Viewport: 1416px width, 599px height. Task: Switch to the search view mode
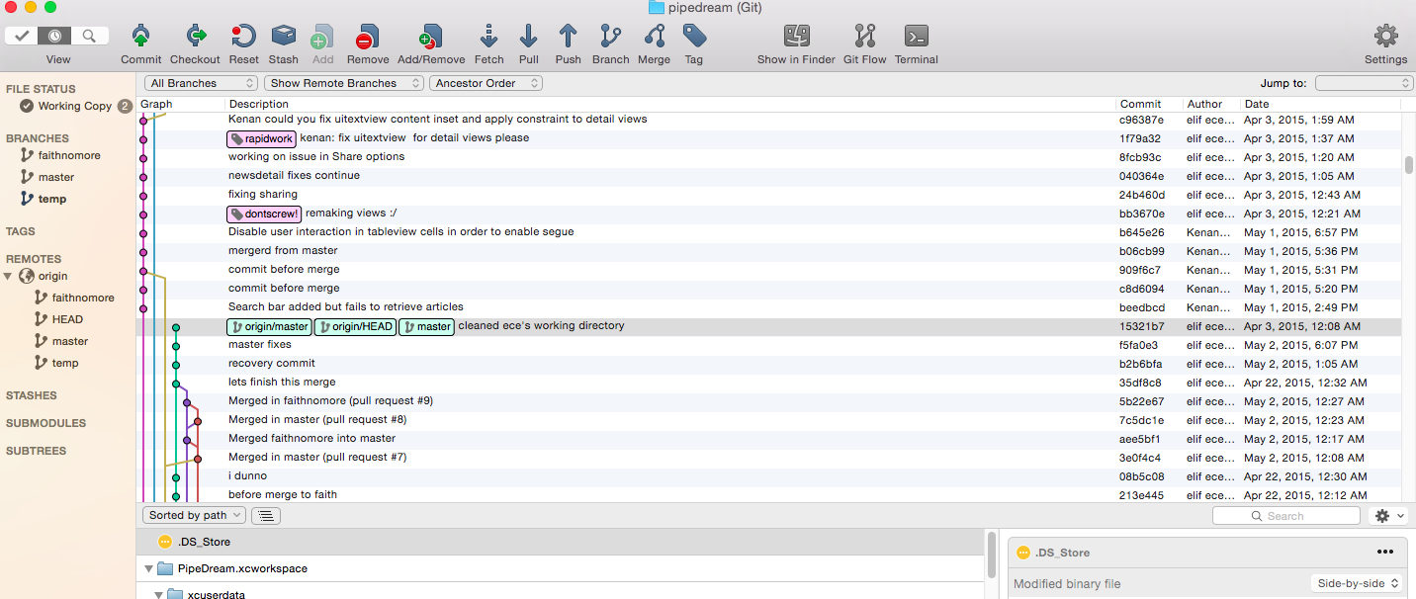point(89,37)
